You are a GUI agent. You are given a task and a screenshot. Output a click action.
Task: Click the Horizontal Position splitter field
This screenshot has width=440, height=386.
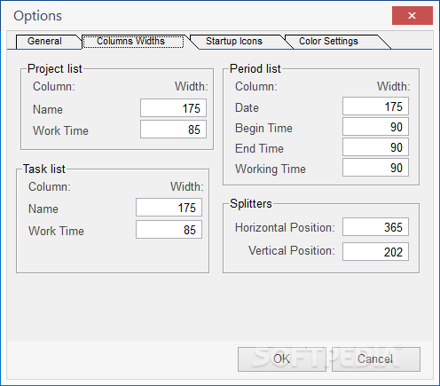[375, 227]
